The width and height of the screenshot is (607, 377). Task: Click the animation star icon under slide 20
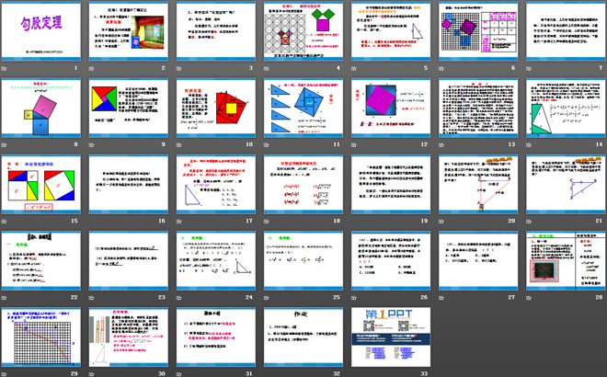click(441, 222)
